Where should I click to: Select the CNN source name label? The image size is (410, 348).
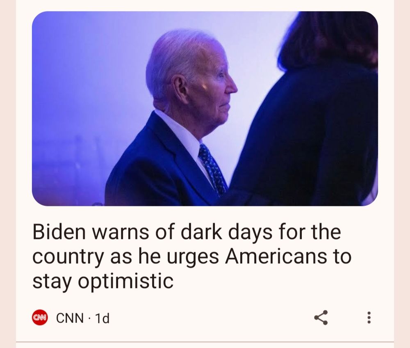[70, 318]
